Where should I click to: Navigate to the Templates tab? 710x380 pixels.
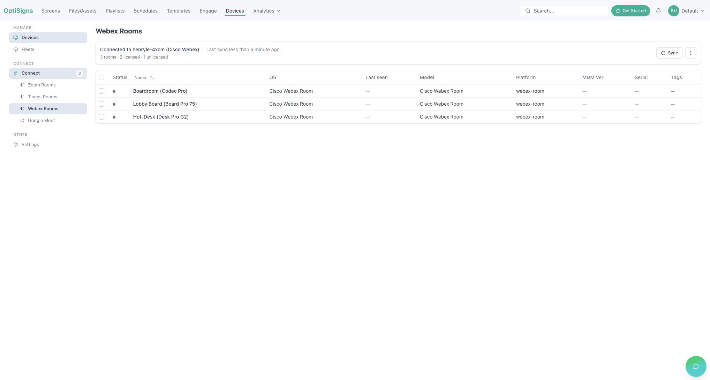[x=179, y=11]
